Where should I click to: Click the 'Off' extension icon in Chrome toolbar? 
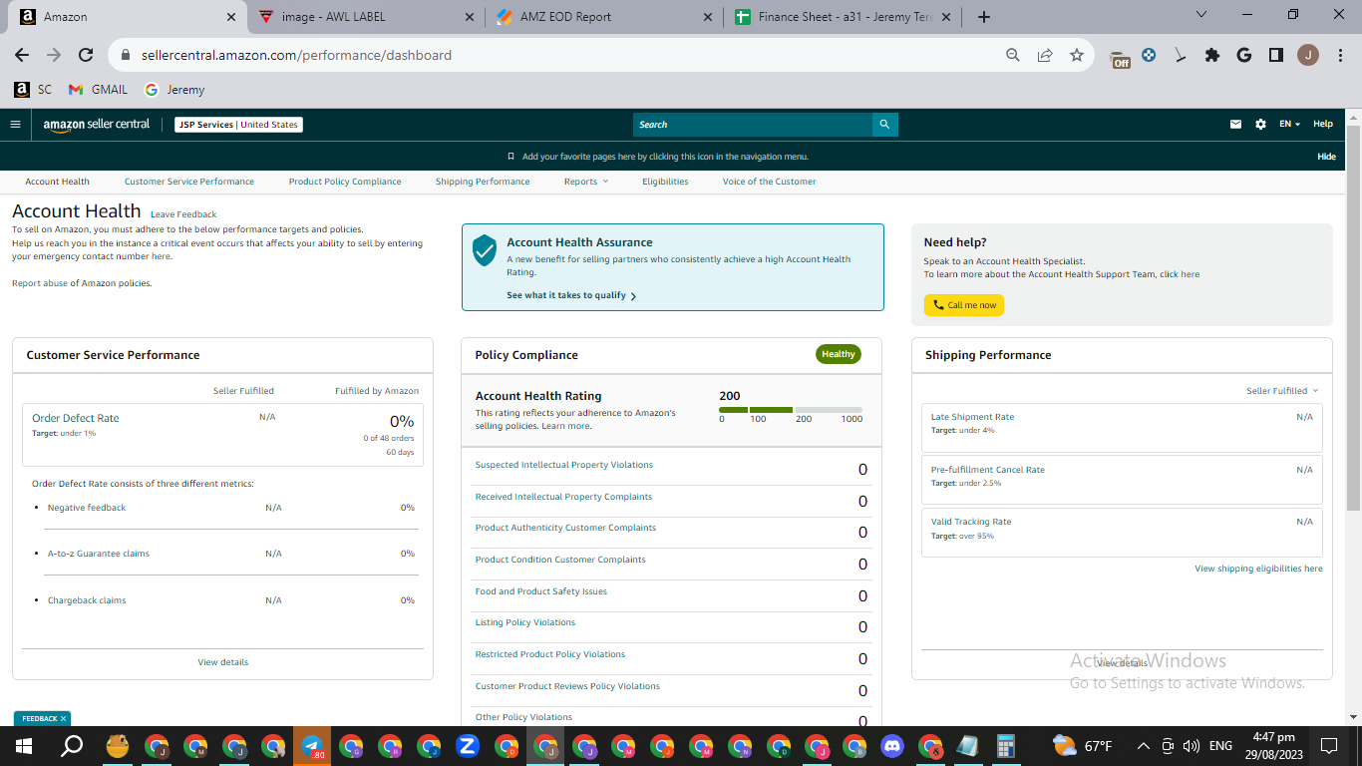[1120, 57]
